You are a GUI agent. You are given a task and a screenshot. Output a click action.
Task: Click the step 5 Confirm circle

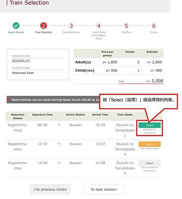[x=126, y=26]
